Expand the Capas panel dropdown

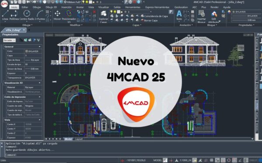137,25
